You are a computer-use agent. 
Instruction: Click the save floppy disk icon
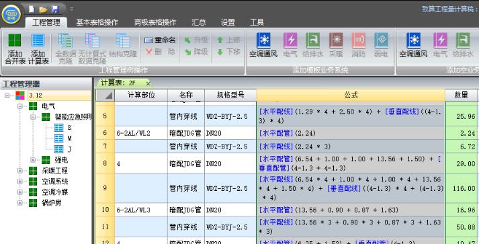(x=55, y=9)
